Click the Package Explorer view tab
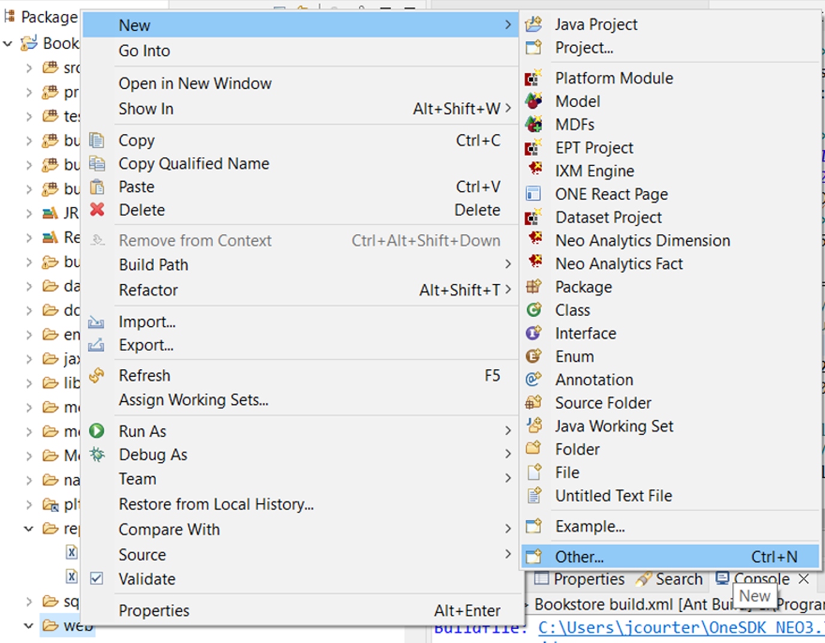The image size is (825, 643). (41, 16)
